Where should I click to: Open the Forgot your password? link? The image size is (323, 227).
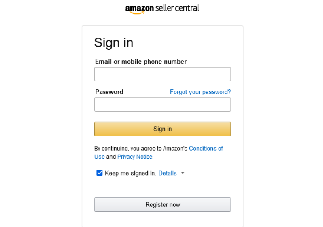pos(200,92)
